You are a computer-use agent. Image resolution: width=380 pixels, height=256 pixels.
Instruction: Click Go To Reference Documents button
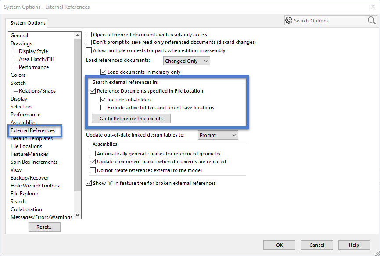pyautogui.click(x=131, y=119)
